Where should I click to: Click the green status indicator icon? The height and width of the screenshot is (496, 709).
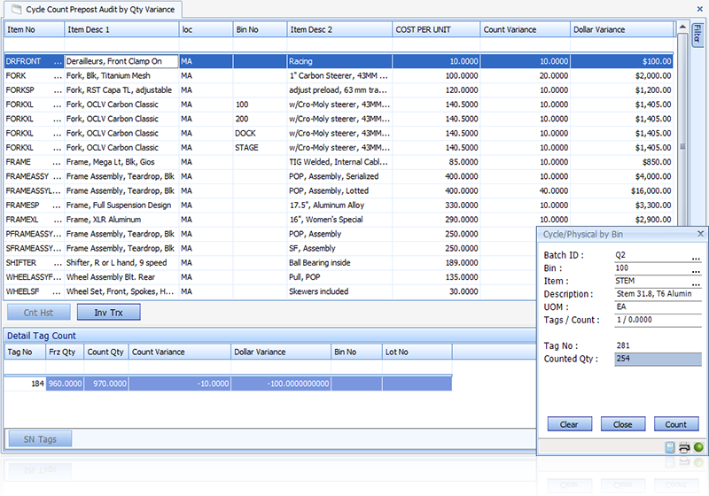697,448
